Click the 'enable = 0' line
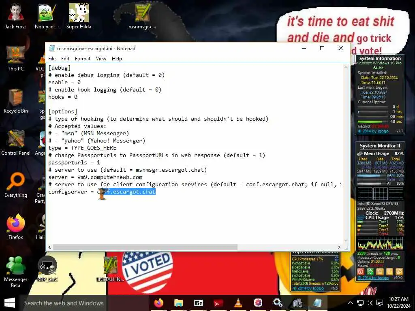This screenshot has width=415, height=311. pos(64,83)
